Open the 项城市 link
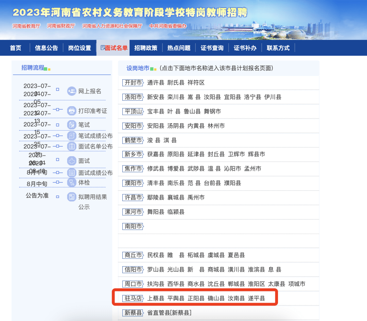 click(297, 284)
